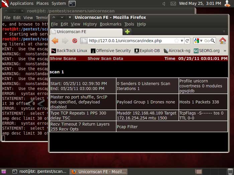
Task: Click the date and time clock
Action: [x=200, y=3]
